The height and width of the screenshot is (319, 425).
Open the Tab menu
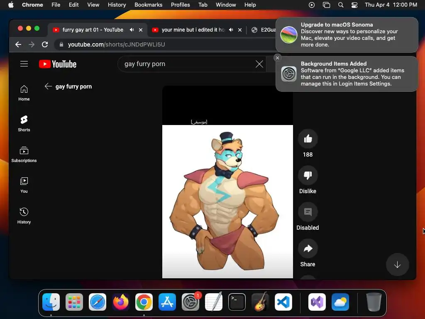(x=203, y=5)
